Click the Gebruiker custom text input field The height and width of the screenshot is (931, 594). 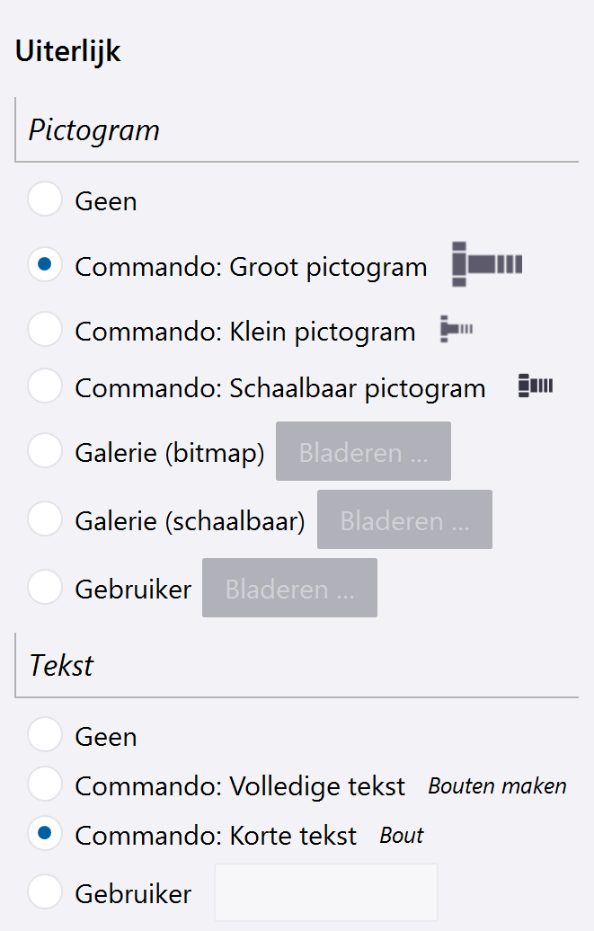(325, 892)
